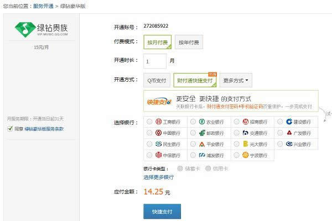The height and width of the screenshot is (221, 332).
Task: Click the 农业银行 bank logo icon
Action: click(202, 122)
